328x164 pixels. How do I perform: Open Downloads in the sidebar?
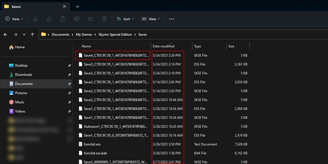click(x=24, y=75)
